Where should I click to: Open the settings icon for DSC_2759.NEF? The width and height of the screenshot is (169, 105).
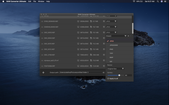coord(104,55)
